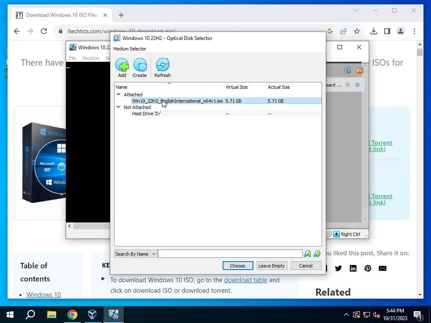Open File Explorer from taskbar
Viewport: 431px width, 323px height.
point(51,315)
